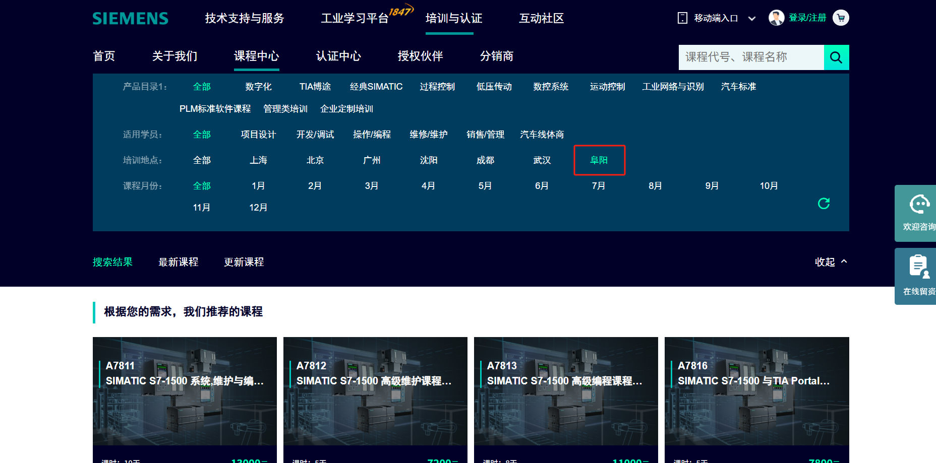Select PLM标准软件课程 filter

click(x=215, y=109)
